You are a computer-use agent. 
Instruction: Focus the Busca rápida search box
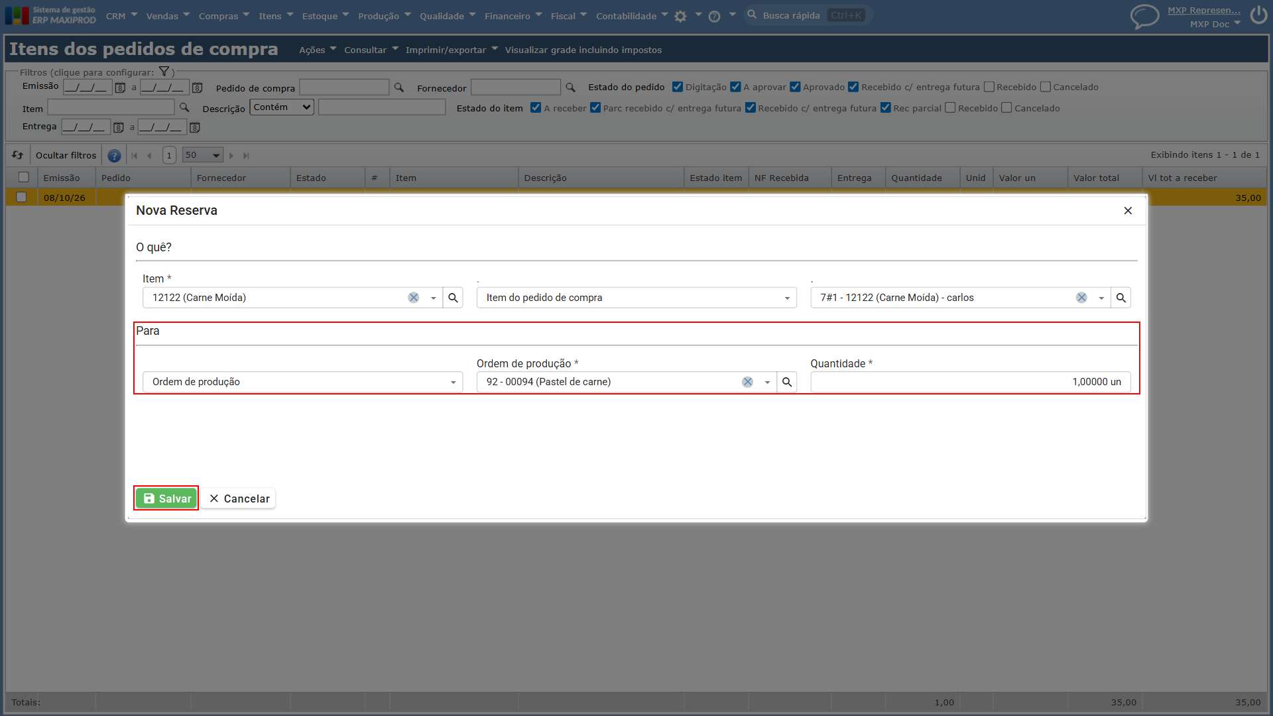point(808,15)
